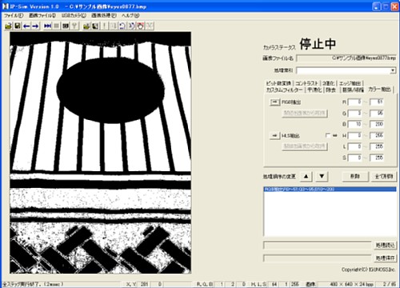
Task: Click the 処理保存 save button
Action: 385,258
